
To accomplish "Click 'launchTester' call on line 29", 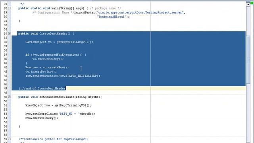I will click(85, 12).
